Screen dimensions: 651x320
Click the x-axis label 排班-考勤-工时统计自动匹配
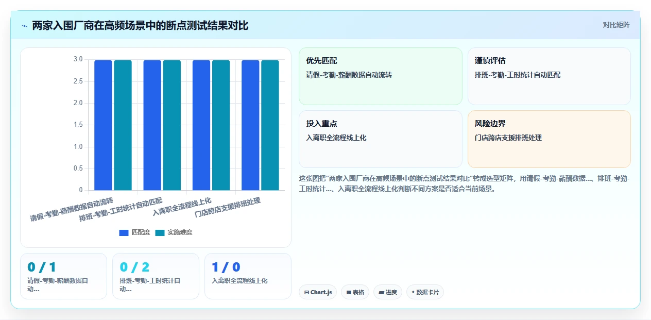coord(121,209)
